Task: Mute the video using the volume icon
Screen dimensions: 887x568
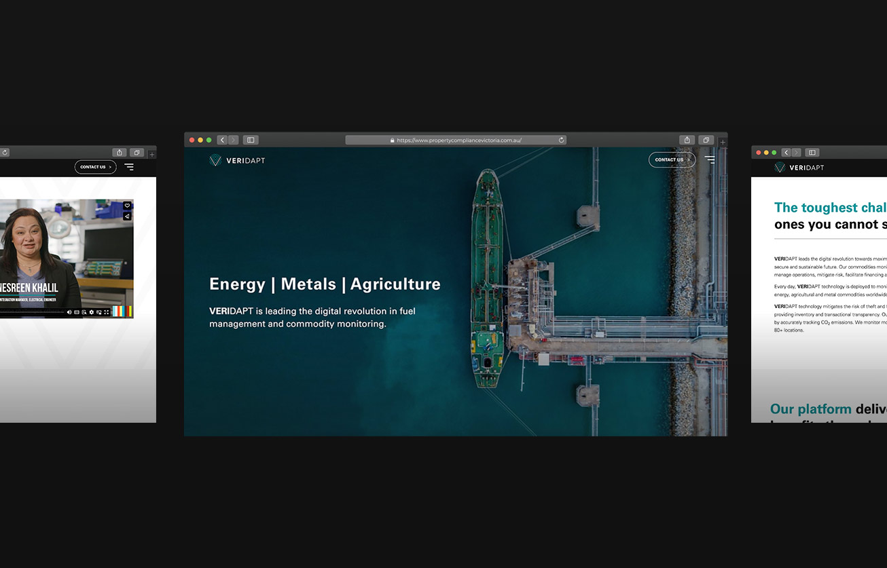Action: tap(69, 312)
